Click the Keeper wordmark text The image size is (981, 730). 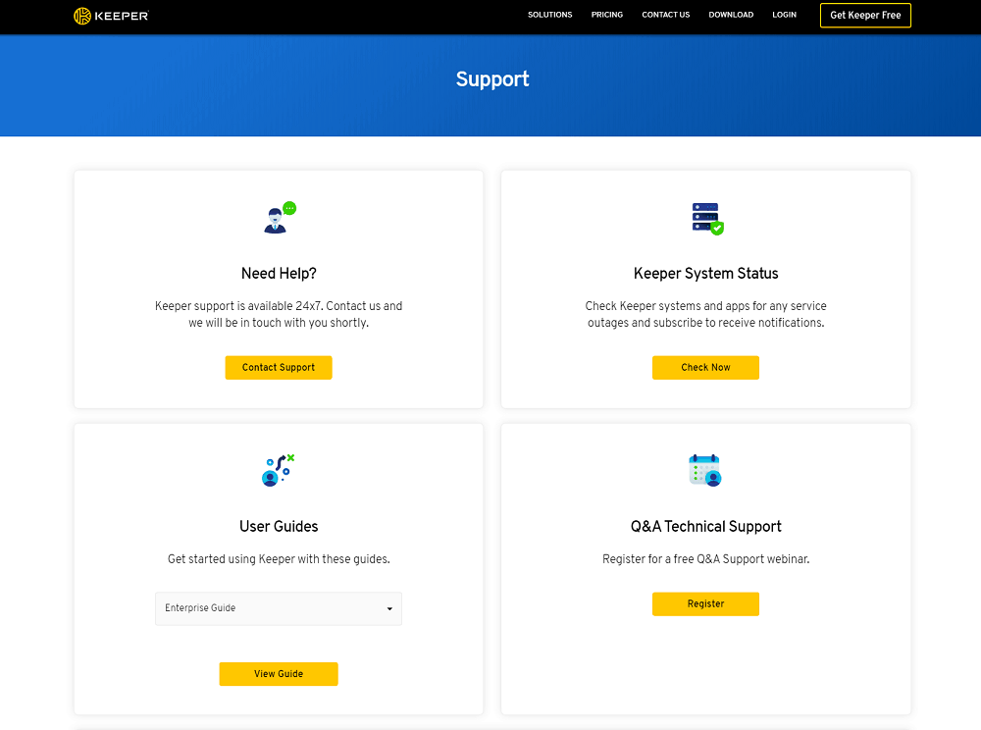click(122, 16)
